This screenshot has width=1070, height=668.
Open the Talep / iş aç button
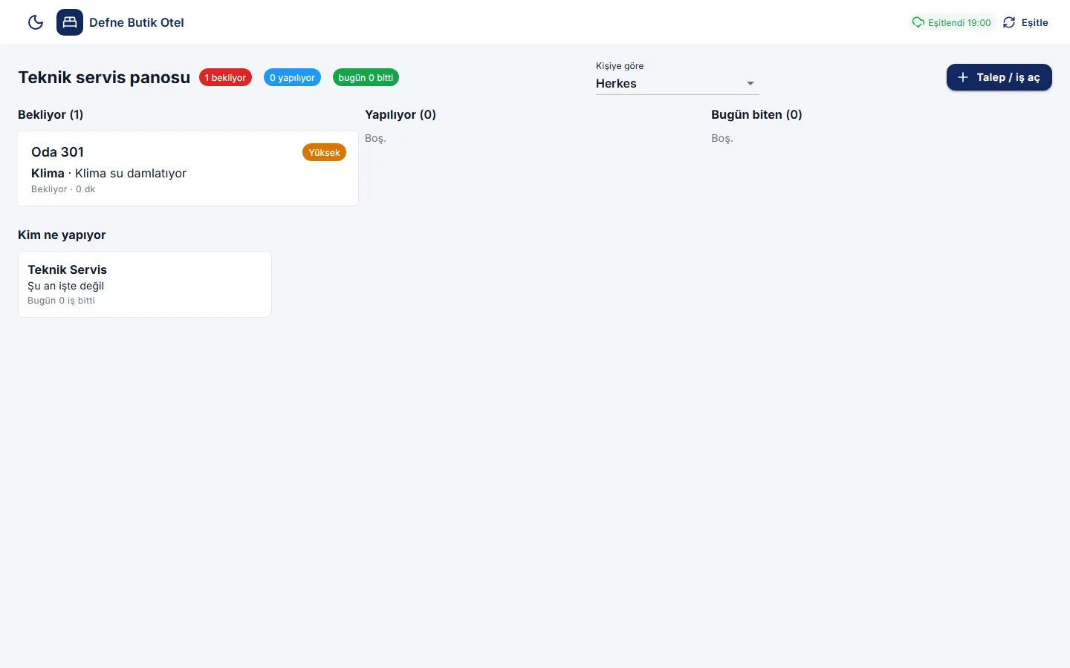tap(999, 77)
